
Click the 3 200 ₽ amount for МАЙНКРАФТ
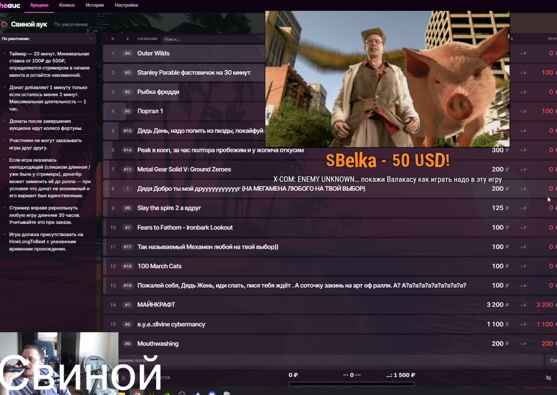(498, 305)
